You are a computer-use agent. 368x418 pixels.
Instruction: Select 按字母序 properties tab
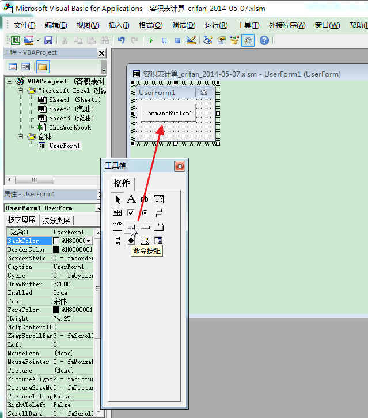coord(22,220)
